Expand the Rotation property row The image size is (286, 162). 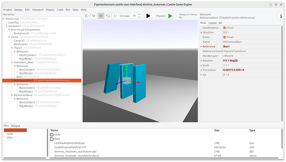201,61
